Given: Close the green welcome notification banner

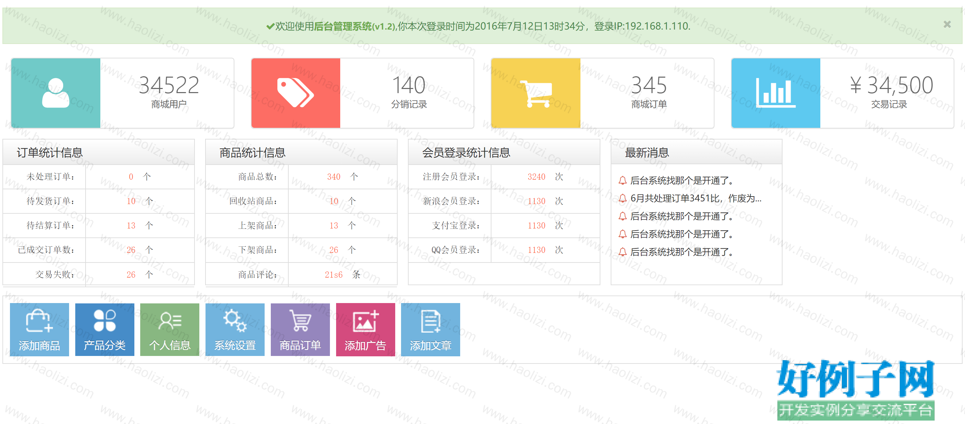Looking at the screenshot, I should click(x=947, y=24).
